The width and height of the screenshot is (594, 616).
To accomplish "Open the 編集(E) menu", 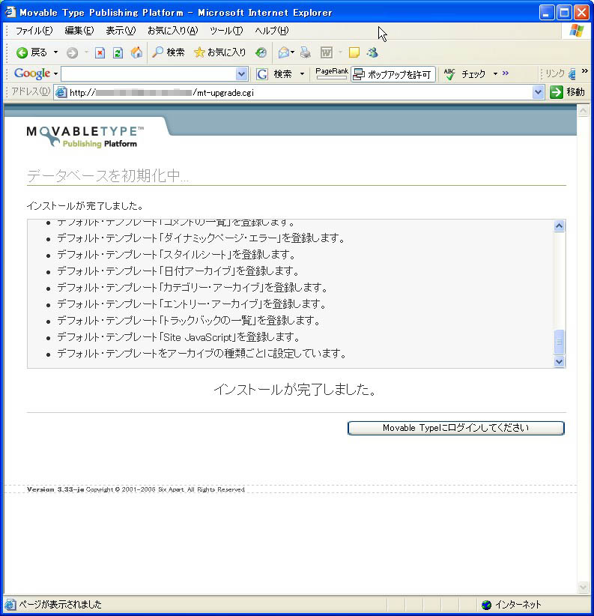I will (x=79, y=31).
